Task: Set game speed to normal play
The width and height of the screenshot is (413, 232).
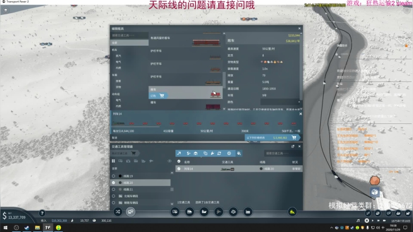Action: [372, 221]
